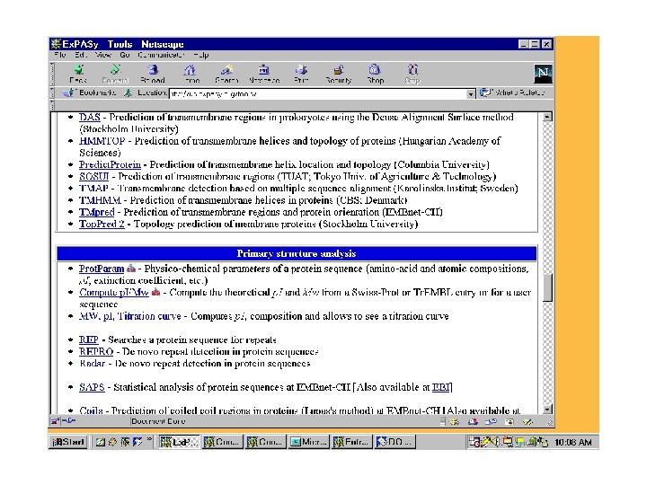Open the HMMTOP link

(102, 141)
